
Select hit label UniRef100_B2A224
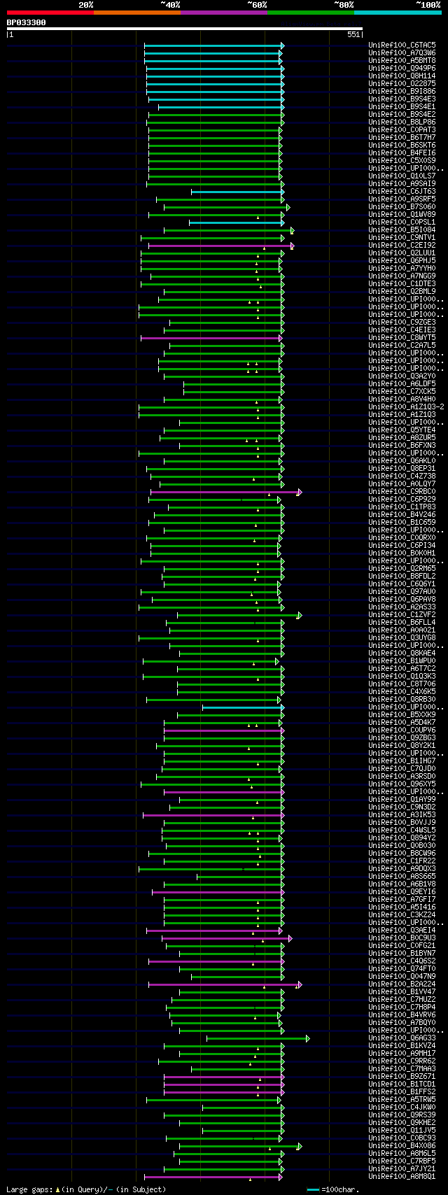[x=402, y=984]
